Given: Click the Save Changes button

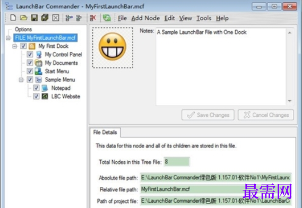Looking at the screenshot, I should pyautogui.click(x=208, y=115).
